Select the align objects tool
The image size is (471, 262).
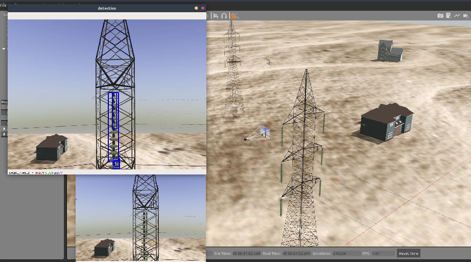point(216,16)
